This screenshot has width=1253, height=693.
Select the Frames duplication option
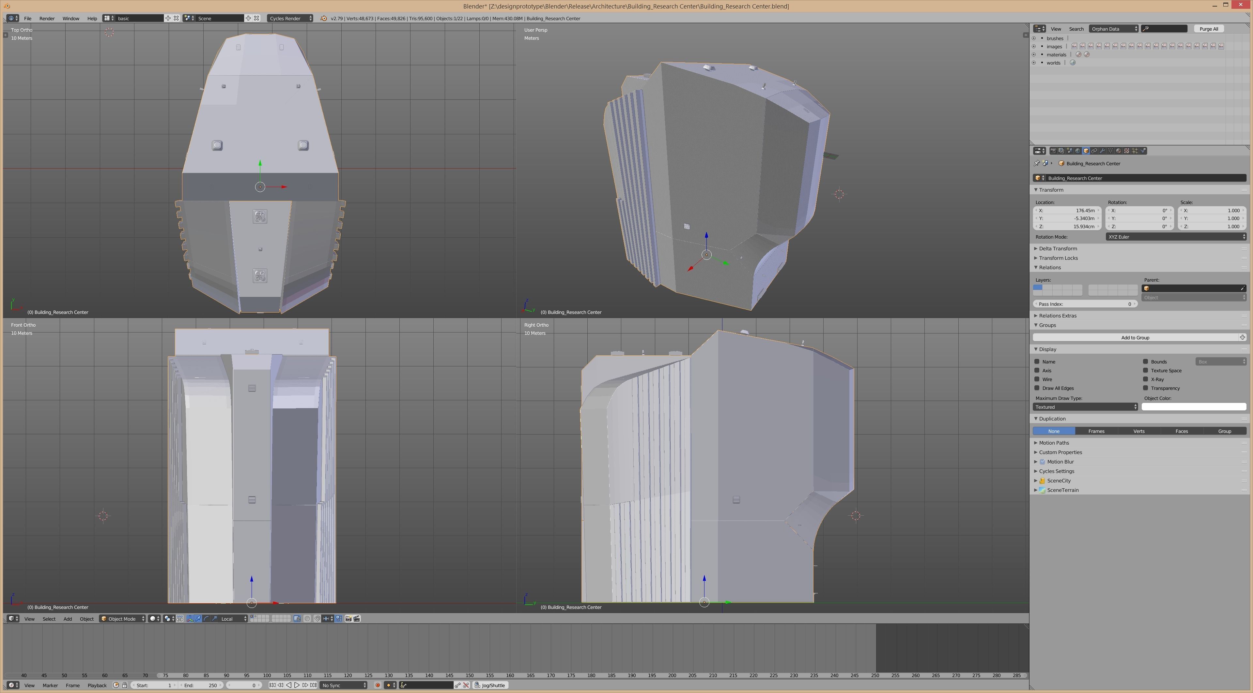[1096, 431]
